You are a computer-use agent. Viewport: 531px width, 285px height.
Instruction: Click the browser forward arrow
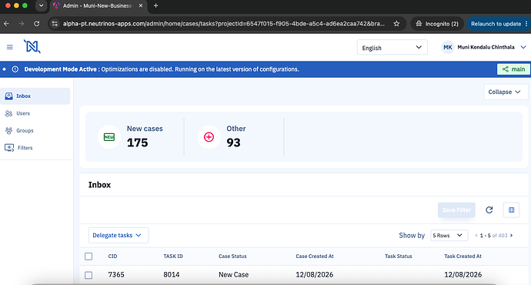[22, 24]
